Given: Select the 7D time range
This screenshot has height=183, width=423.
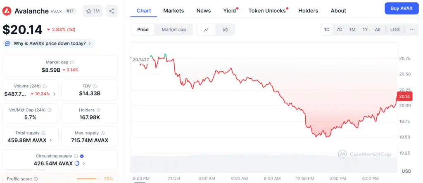Looking at the screenshot, I should (x=339, y=30).
